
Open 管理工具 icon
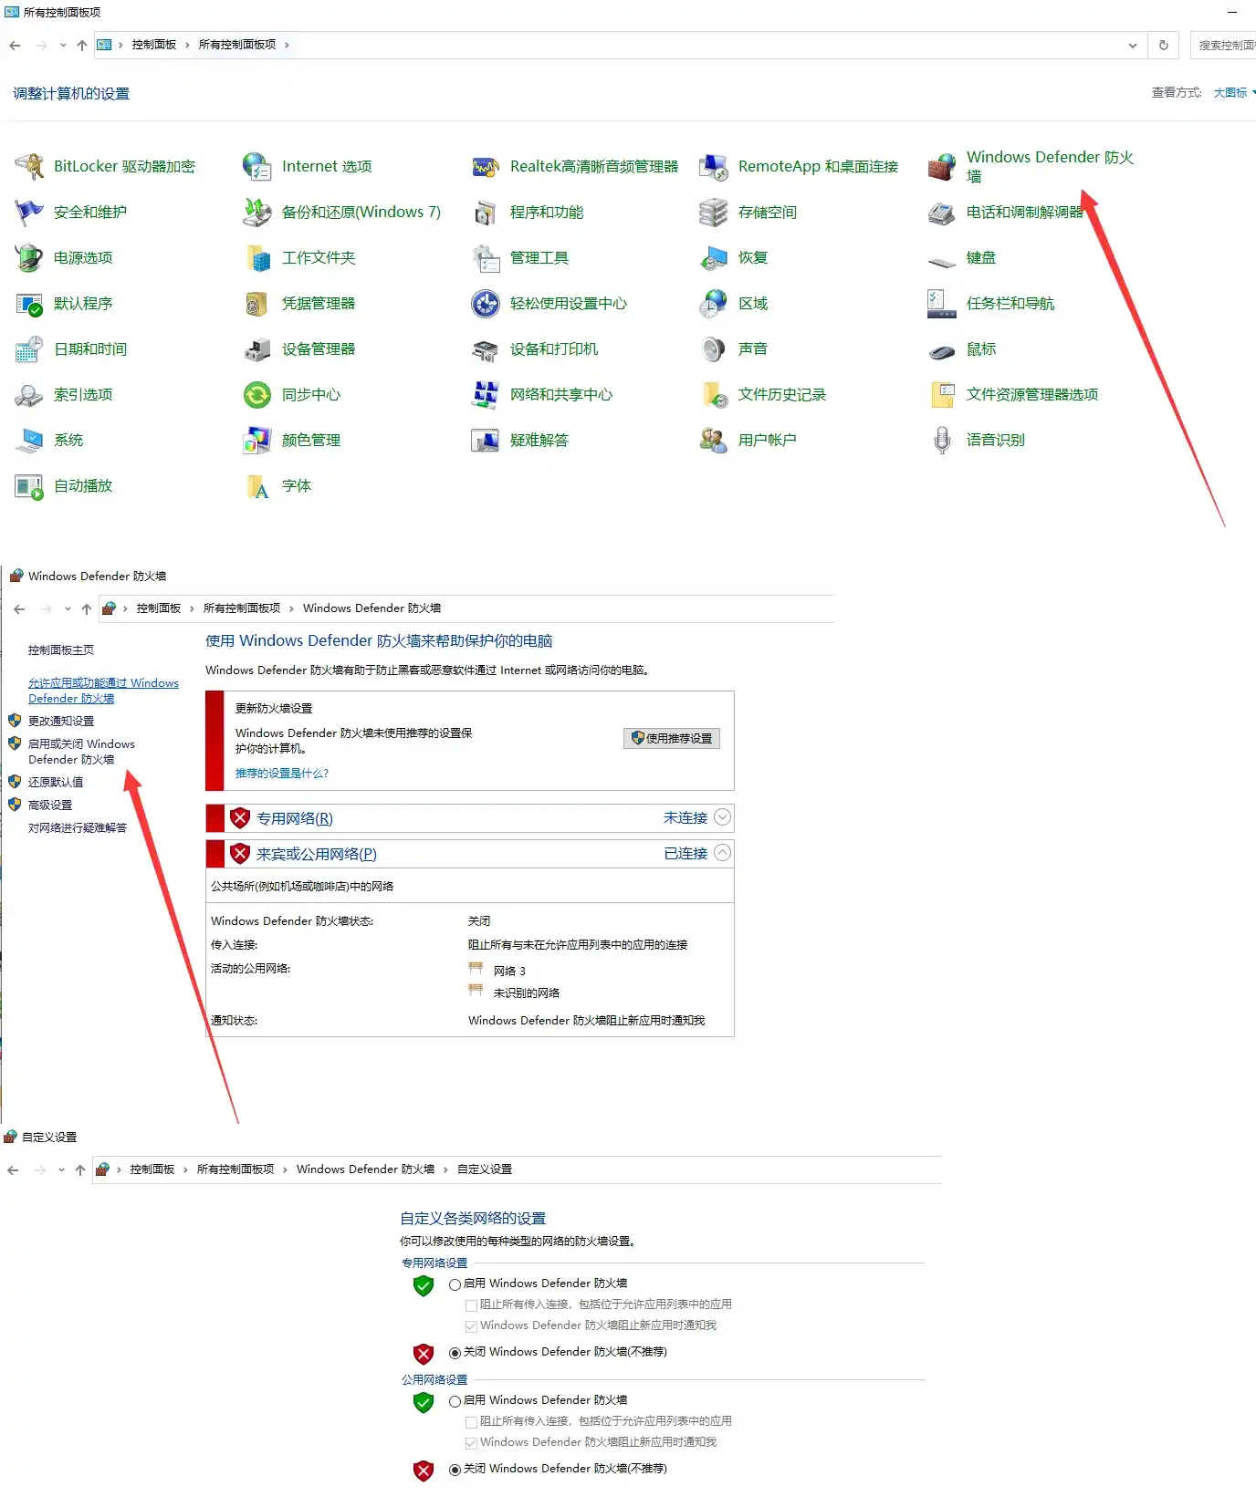(x=486, y=258)
